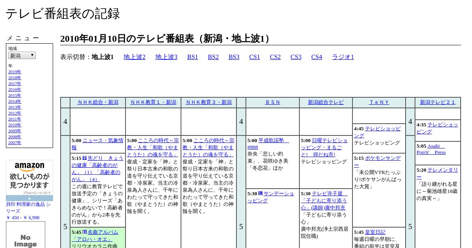Click the subtitle icon next to 5:15 先どり きょうの健康
The width and height of the screenshot is (472, 248).
[85, 158]
